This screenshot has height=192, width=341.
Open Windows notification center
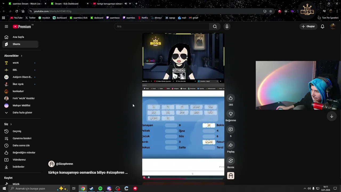point(335,189)
